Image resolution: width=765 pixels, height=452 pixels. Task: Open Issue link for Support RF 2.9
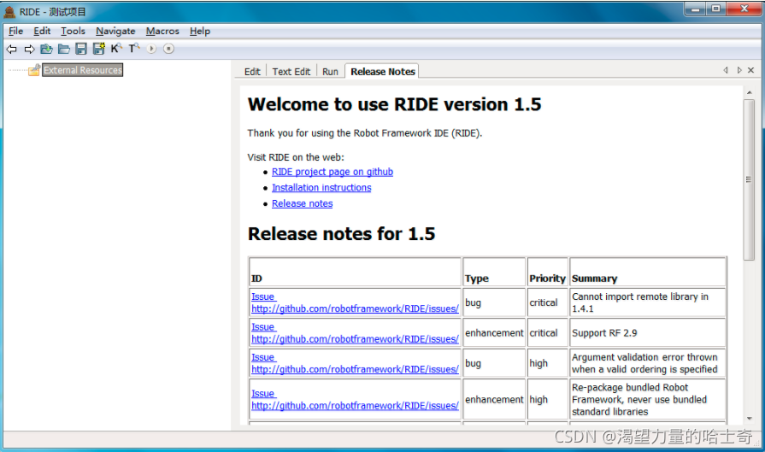click(x=355, y=333)
